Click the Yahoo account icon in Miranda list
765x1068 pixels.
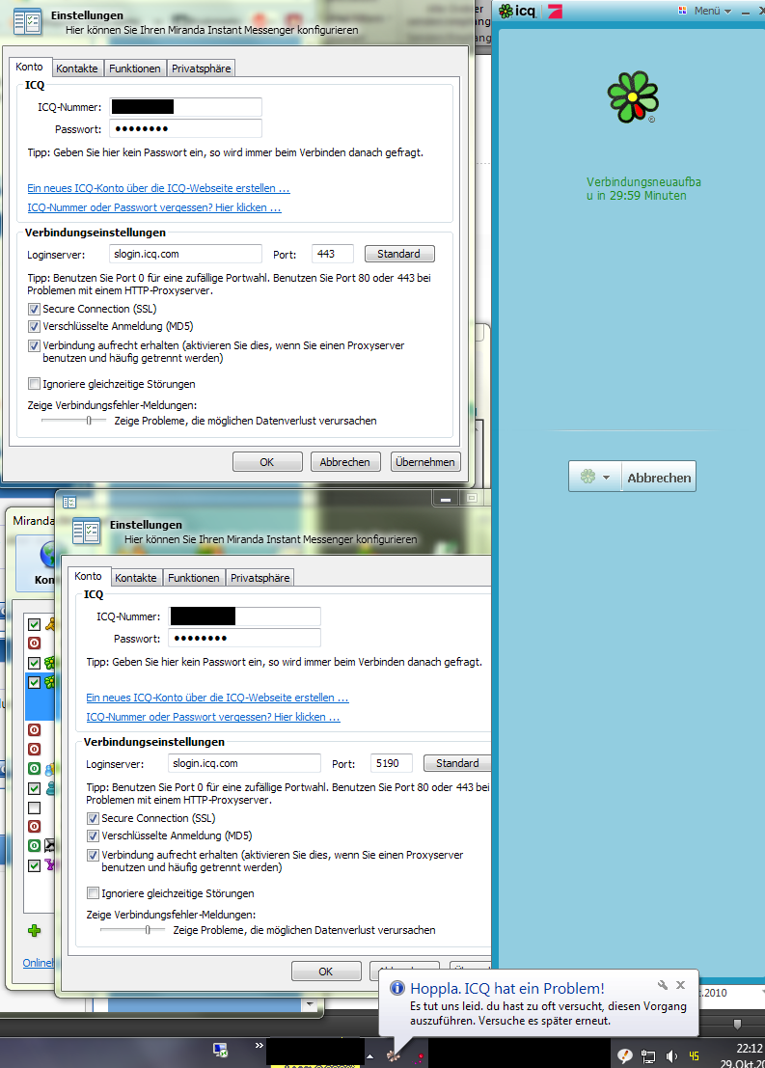click(50, 865)
